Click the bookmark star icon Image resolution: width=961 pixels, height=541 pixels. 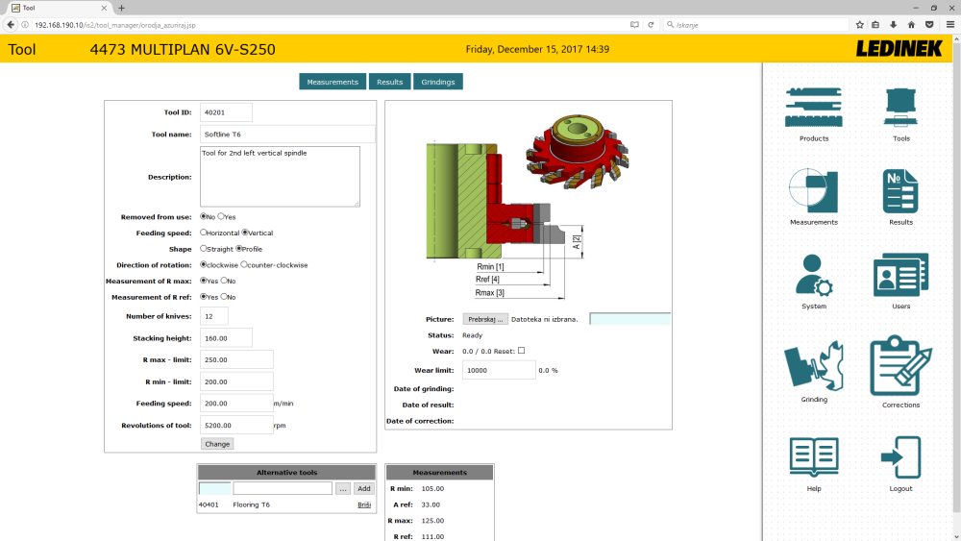(859, 25)
